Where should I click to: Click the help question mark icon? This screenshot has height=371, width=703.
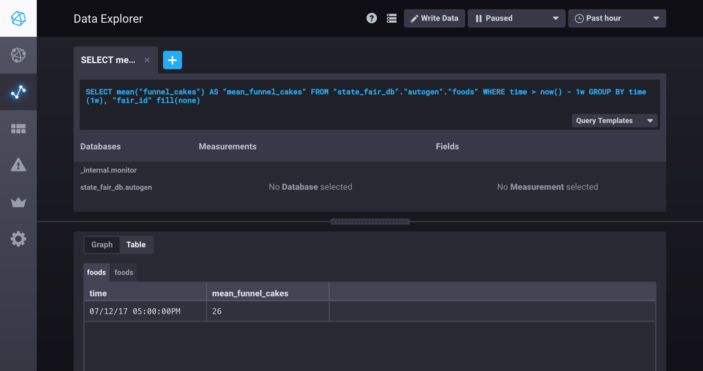(371, 18)
